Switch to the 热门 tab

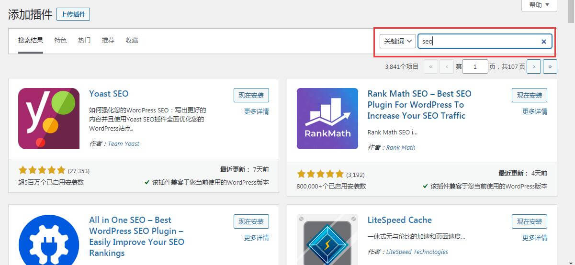(x=84, y=41)
